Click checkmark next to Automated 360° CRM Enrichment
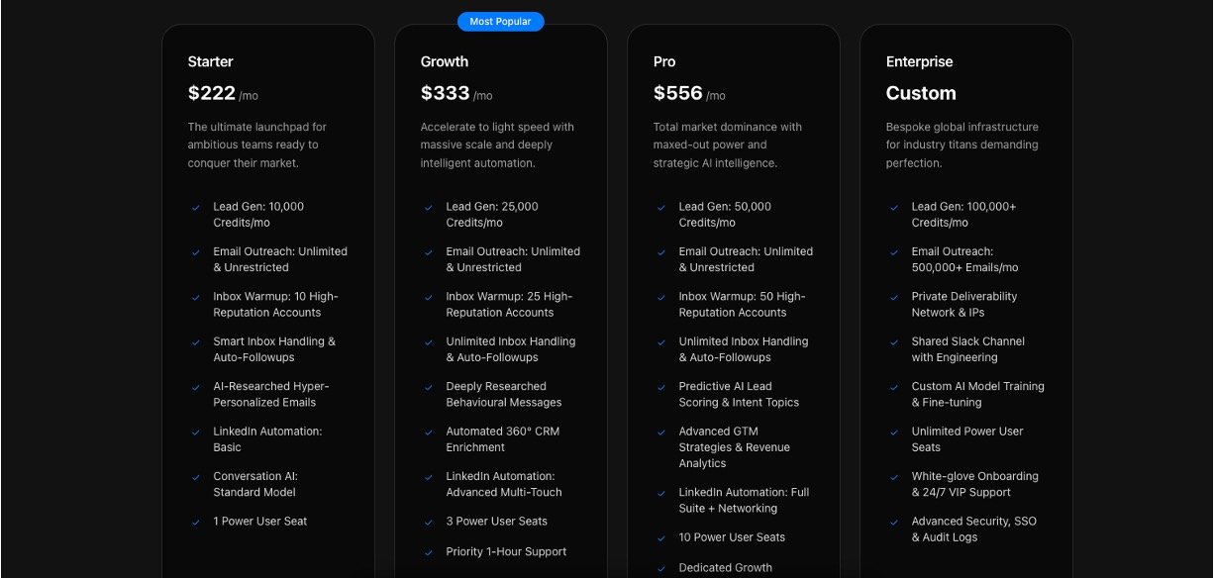 (429, 433)
